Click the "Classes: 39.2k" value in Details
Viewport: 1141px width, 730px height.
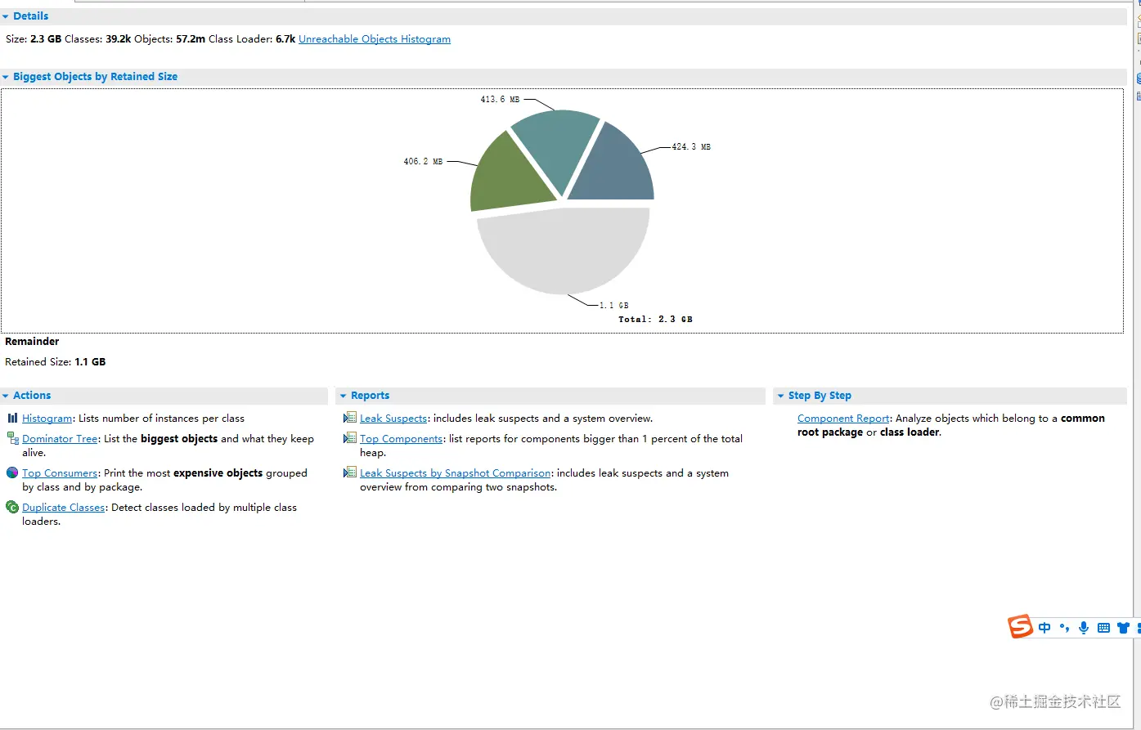click(x=98, y=38)
